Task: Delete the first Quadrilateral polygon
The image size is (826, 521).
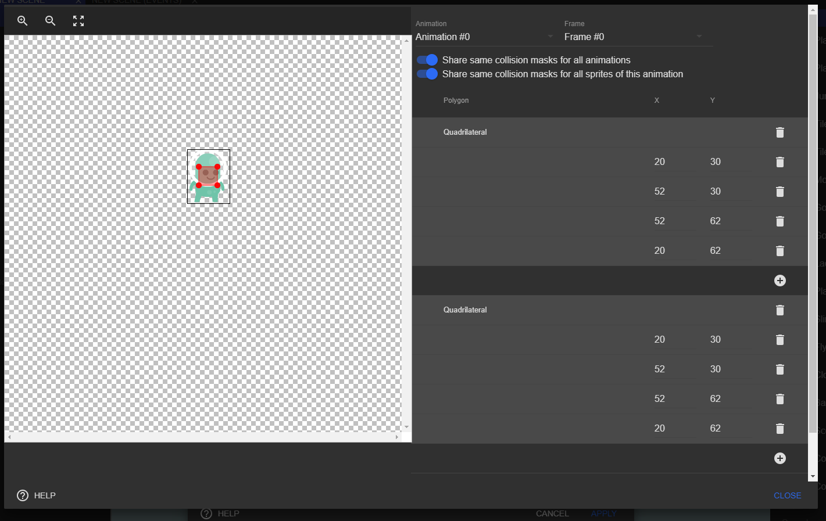Action: pyautogui.click(x=779, y=132)
